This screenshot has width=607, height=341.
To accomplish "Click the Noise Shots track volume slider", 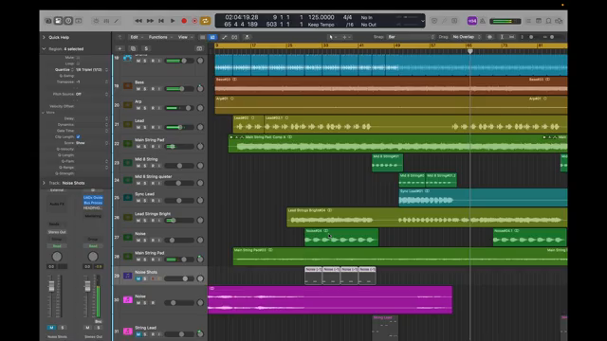I will (180, 278).
